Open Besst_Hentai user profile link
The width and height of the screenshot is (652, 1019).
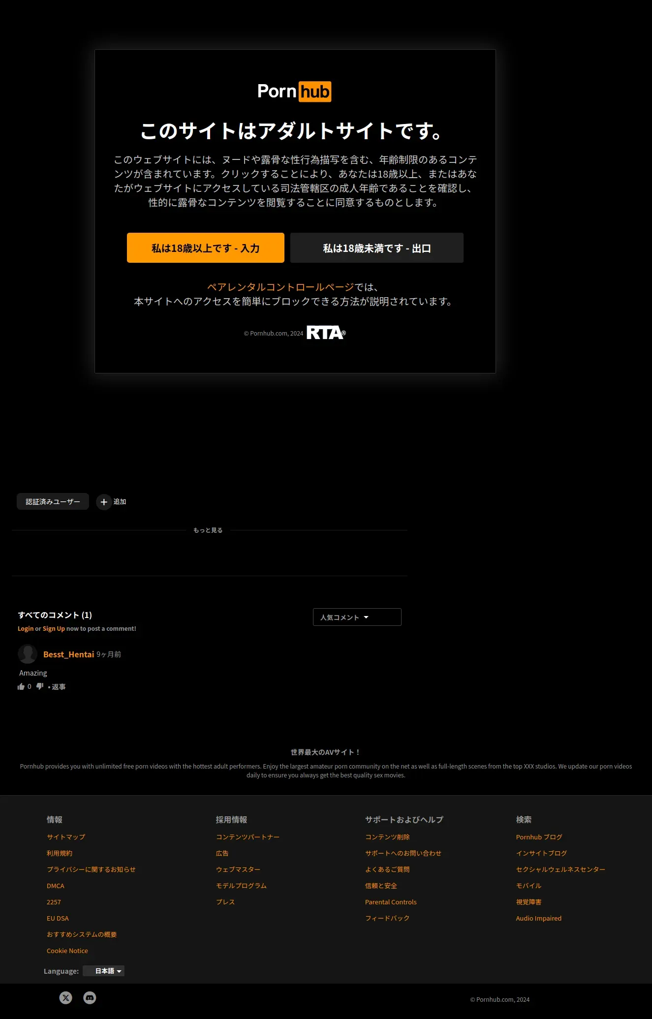pyautogui.click(x=68, y=654)
